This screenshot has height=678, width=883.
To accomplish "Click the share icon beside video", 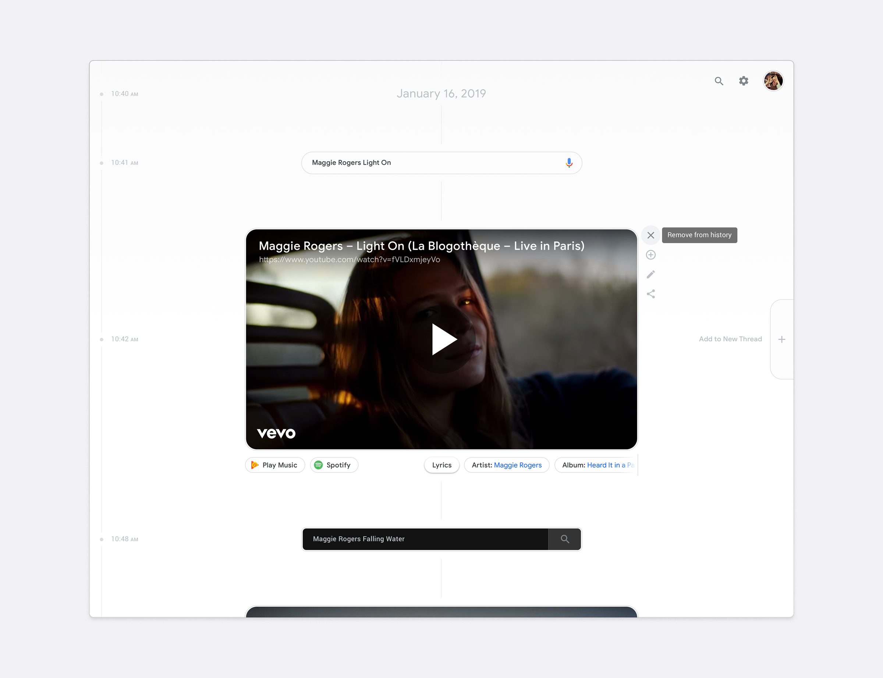I will click(x=650, y=294).
